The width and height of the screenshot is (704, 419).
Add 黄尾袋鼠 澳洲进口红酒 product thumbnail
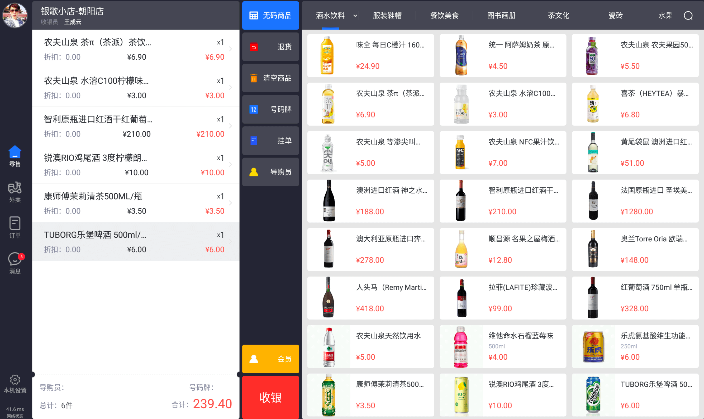tap(593, 153)
